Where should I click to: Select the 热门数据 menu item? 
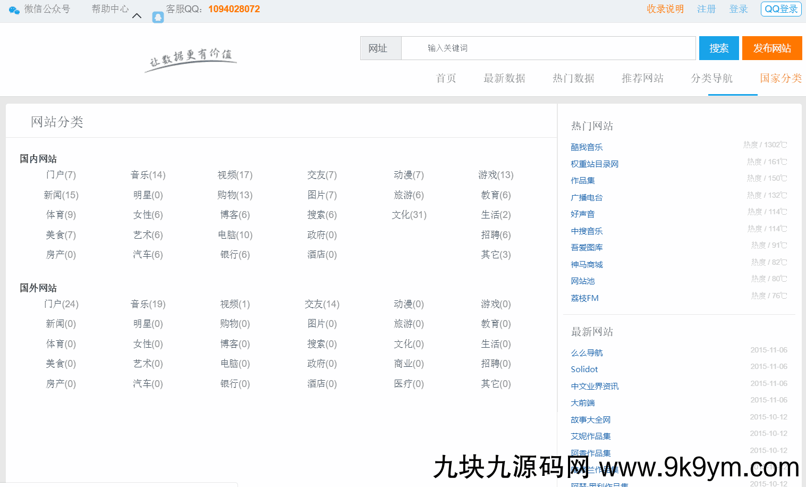click(x=573, y=78)
